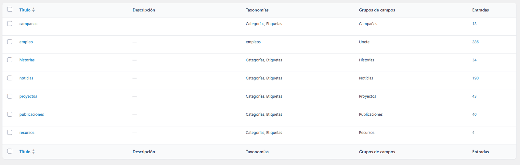Viewport: 520px width, 165px height.
Task: Toggle the select-all checkbox in the footer
Action: [x=10, y=151]
